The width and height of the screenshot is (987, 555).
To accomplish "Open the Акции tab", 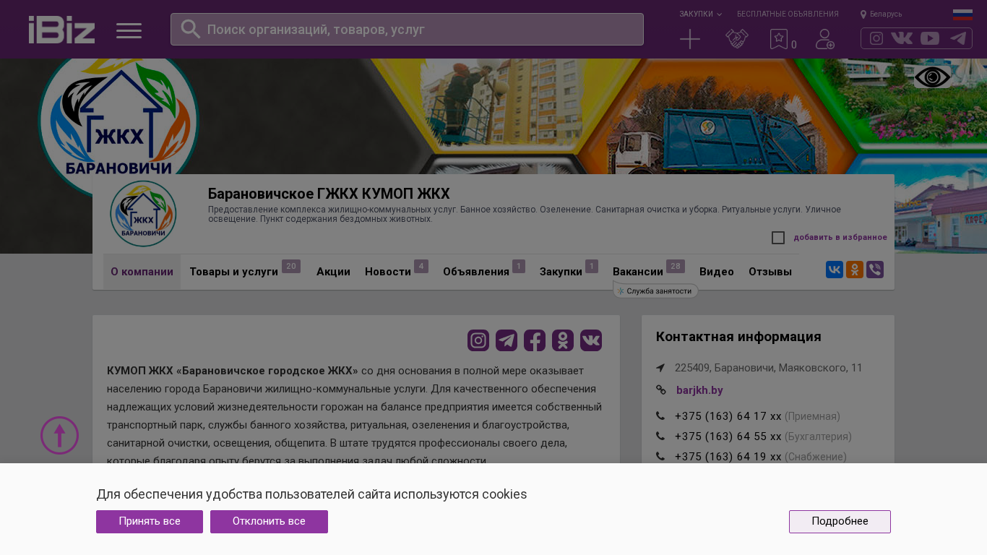I will tap(333, 272).
